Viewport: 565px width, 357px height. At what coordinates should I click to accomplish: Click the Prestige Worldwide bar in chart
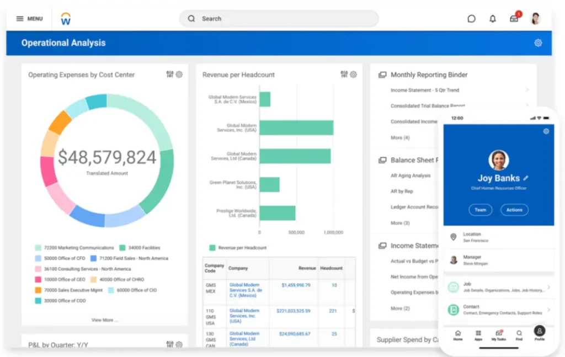pos(278,213)
